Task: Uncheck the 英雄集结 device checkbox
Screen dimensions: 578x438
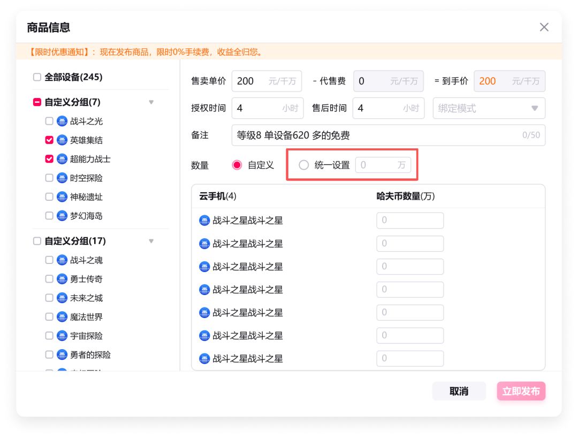Action: (x=49, y=140)
